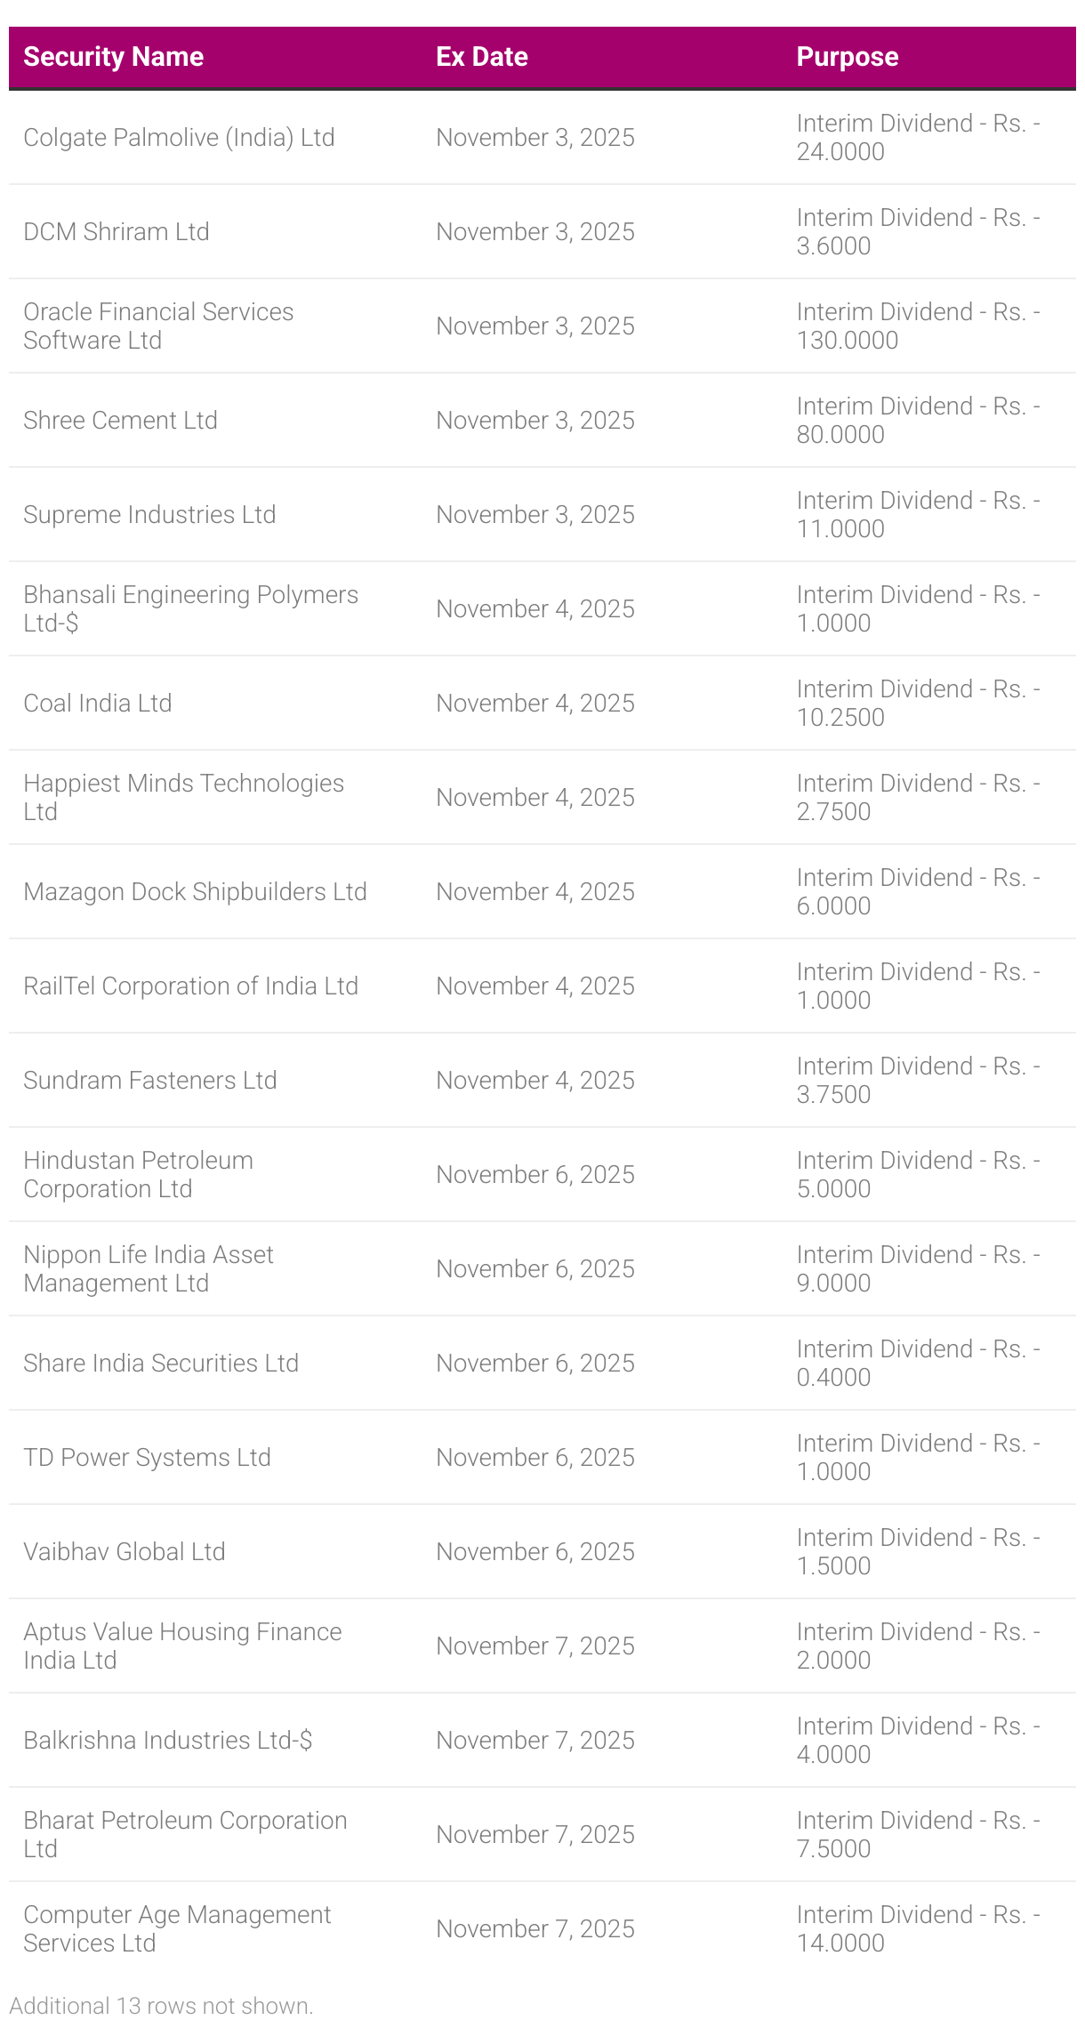This screenshot has height=2028, width=1085.
Task: Click Sundram Fasteners Ltd ex date
Action: (535, 1081)
